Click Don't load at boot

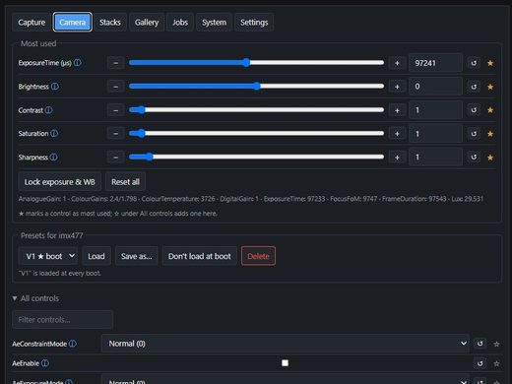click(x=200, y=256)
